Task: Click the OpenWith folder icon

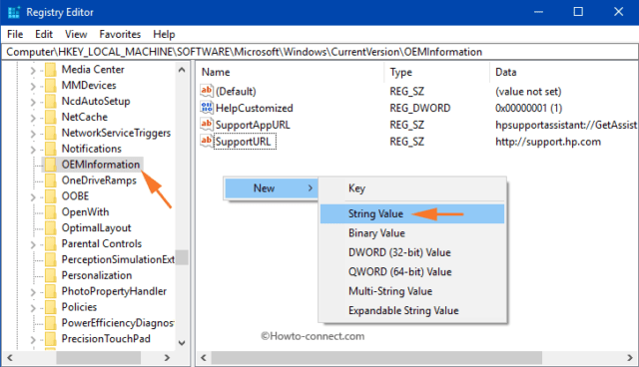Action: click(51, 212)
